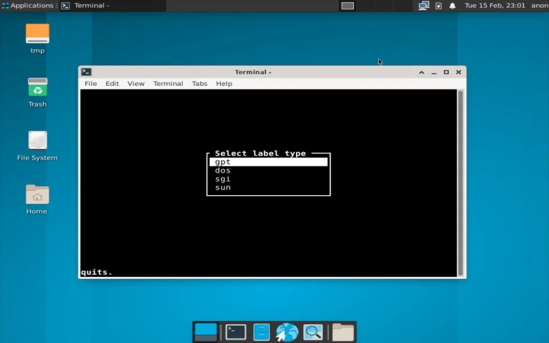Launch the Web Browser from the dock

[287, 331]
